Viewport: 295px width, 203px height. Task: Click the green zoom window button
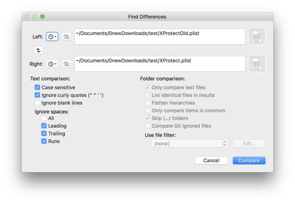[x=42, y=17]
